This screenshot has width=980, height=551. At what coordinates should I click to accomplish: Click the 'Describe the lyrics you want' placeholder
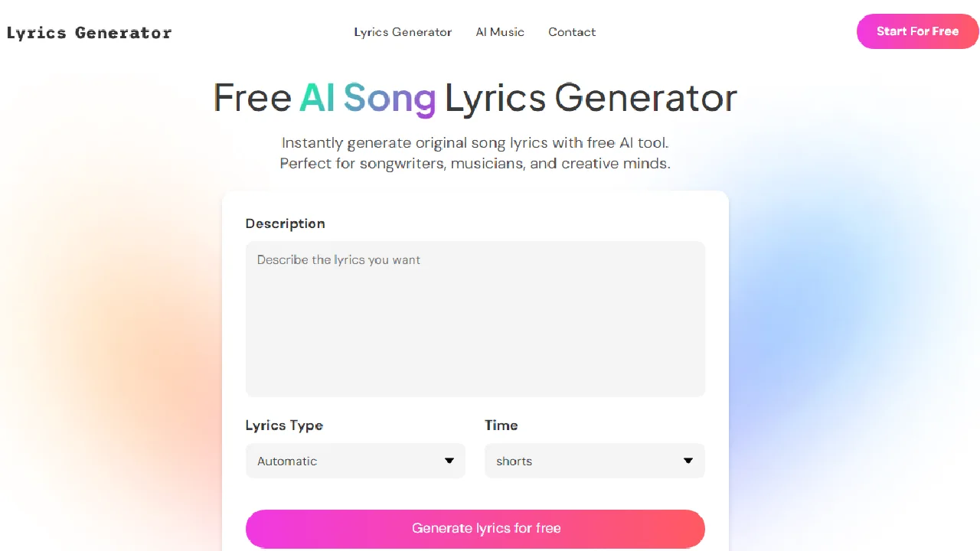[x=338, y=260]
